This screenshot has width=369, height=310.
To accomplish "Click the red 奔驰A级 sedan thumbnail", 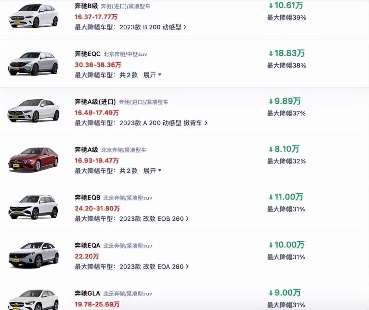I will coord(33,159).
